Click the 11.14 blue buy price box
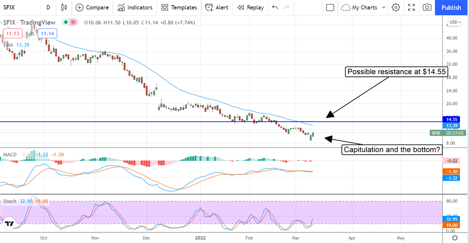 pyautogui.click(x=47, y=34)
